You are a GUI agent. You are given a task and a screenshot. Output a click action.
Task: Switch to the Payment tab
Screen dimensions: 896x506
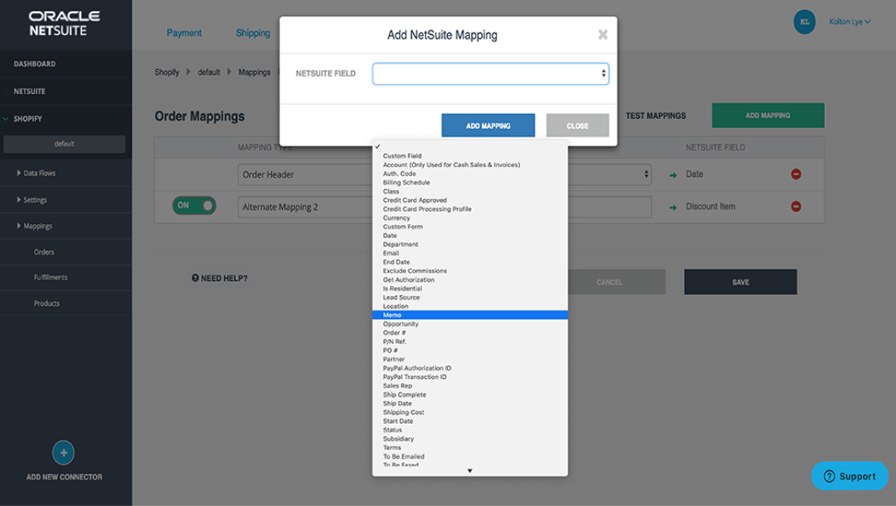point(184,33)
